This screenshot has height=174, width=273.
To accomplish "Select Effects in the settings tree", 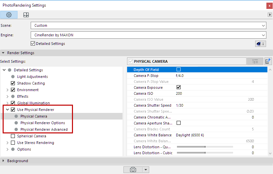I will 23,96.
